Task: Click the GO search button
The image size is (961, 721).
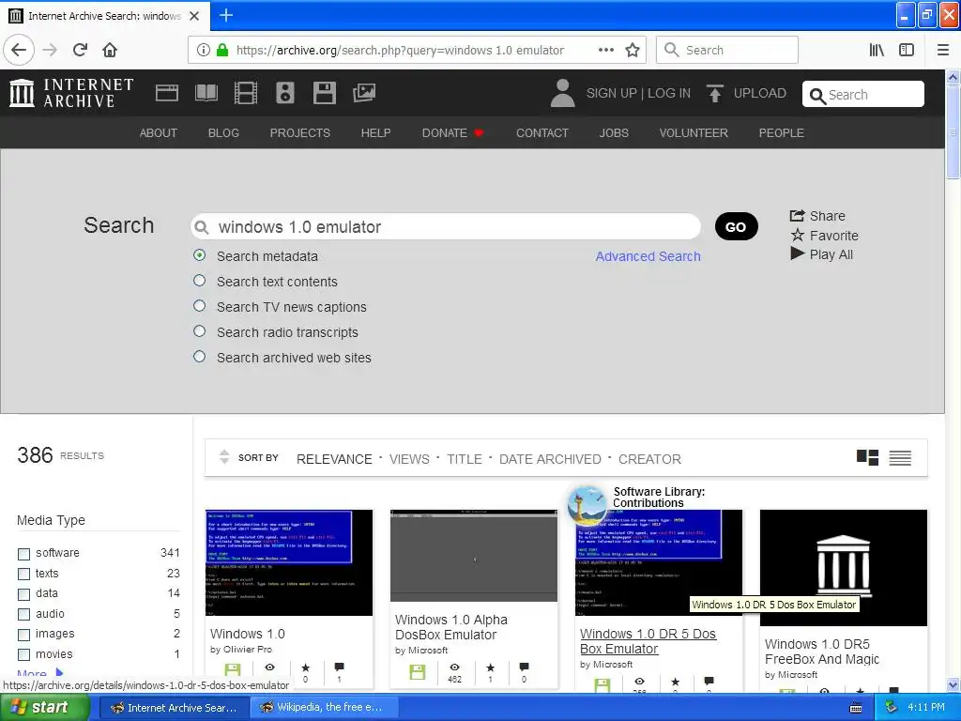Action: pyautogui.click(x=736, y=227)
